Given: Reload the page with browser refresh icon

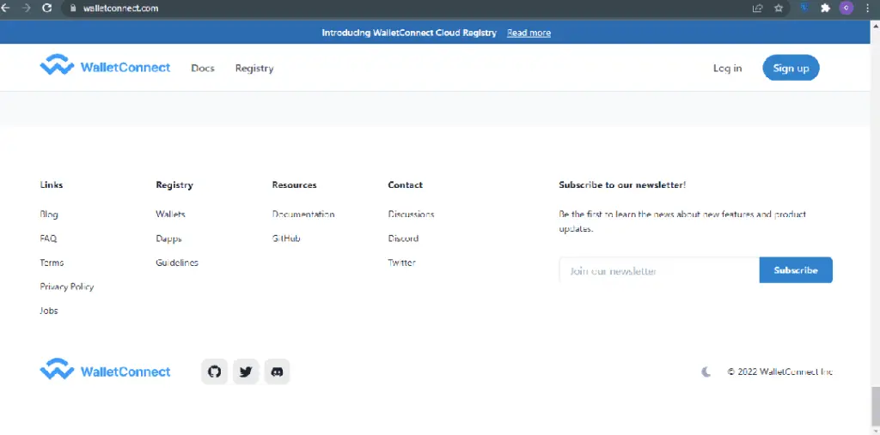Looking at the screenshot, I should [x=46, y=8].
